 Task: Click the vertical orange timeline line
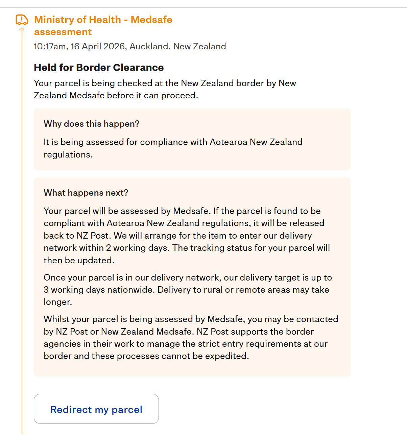point(22,233)
